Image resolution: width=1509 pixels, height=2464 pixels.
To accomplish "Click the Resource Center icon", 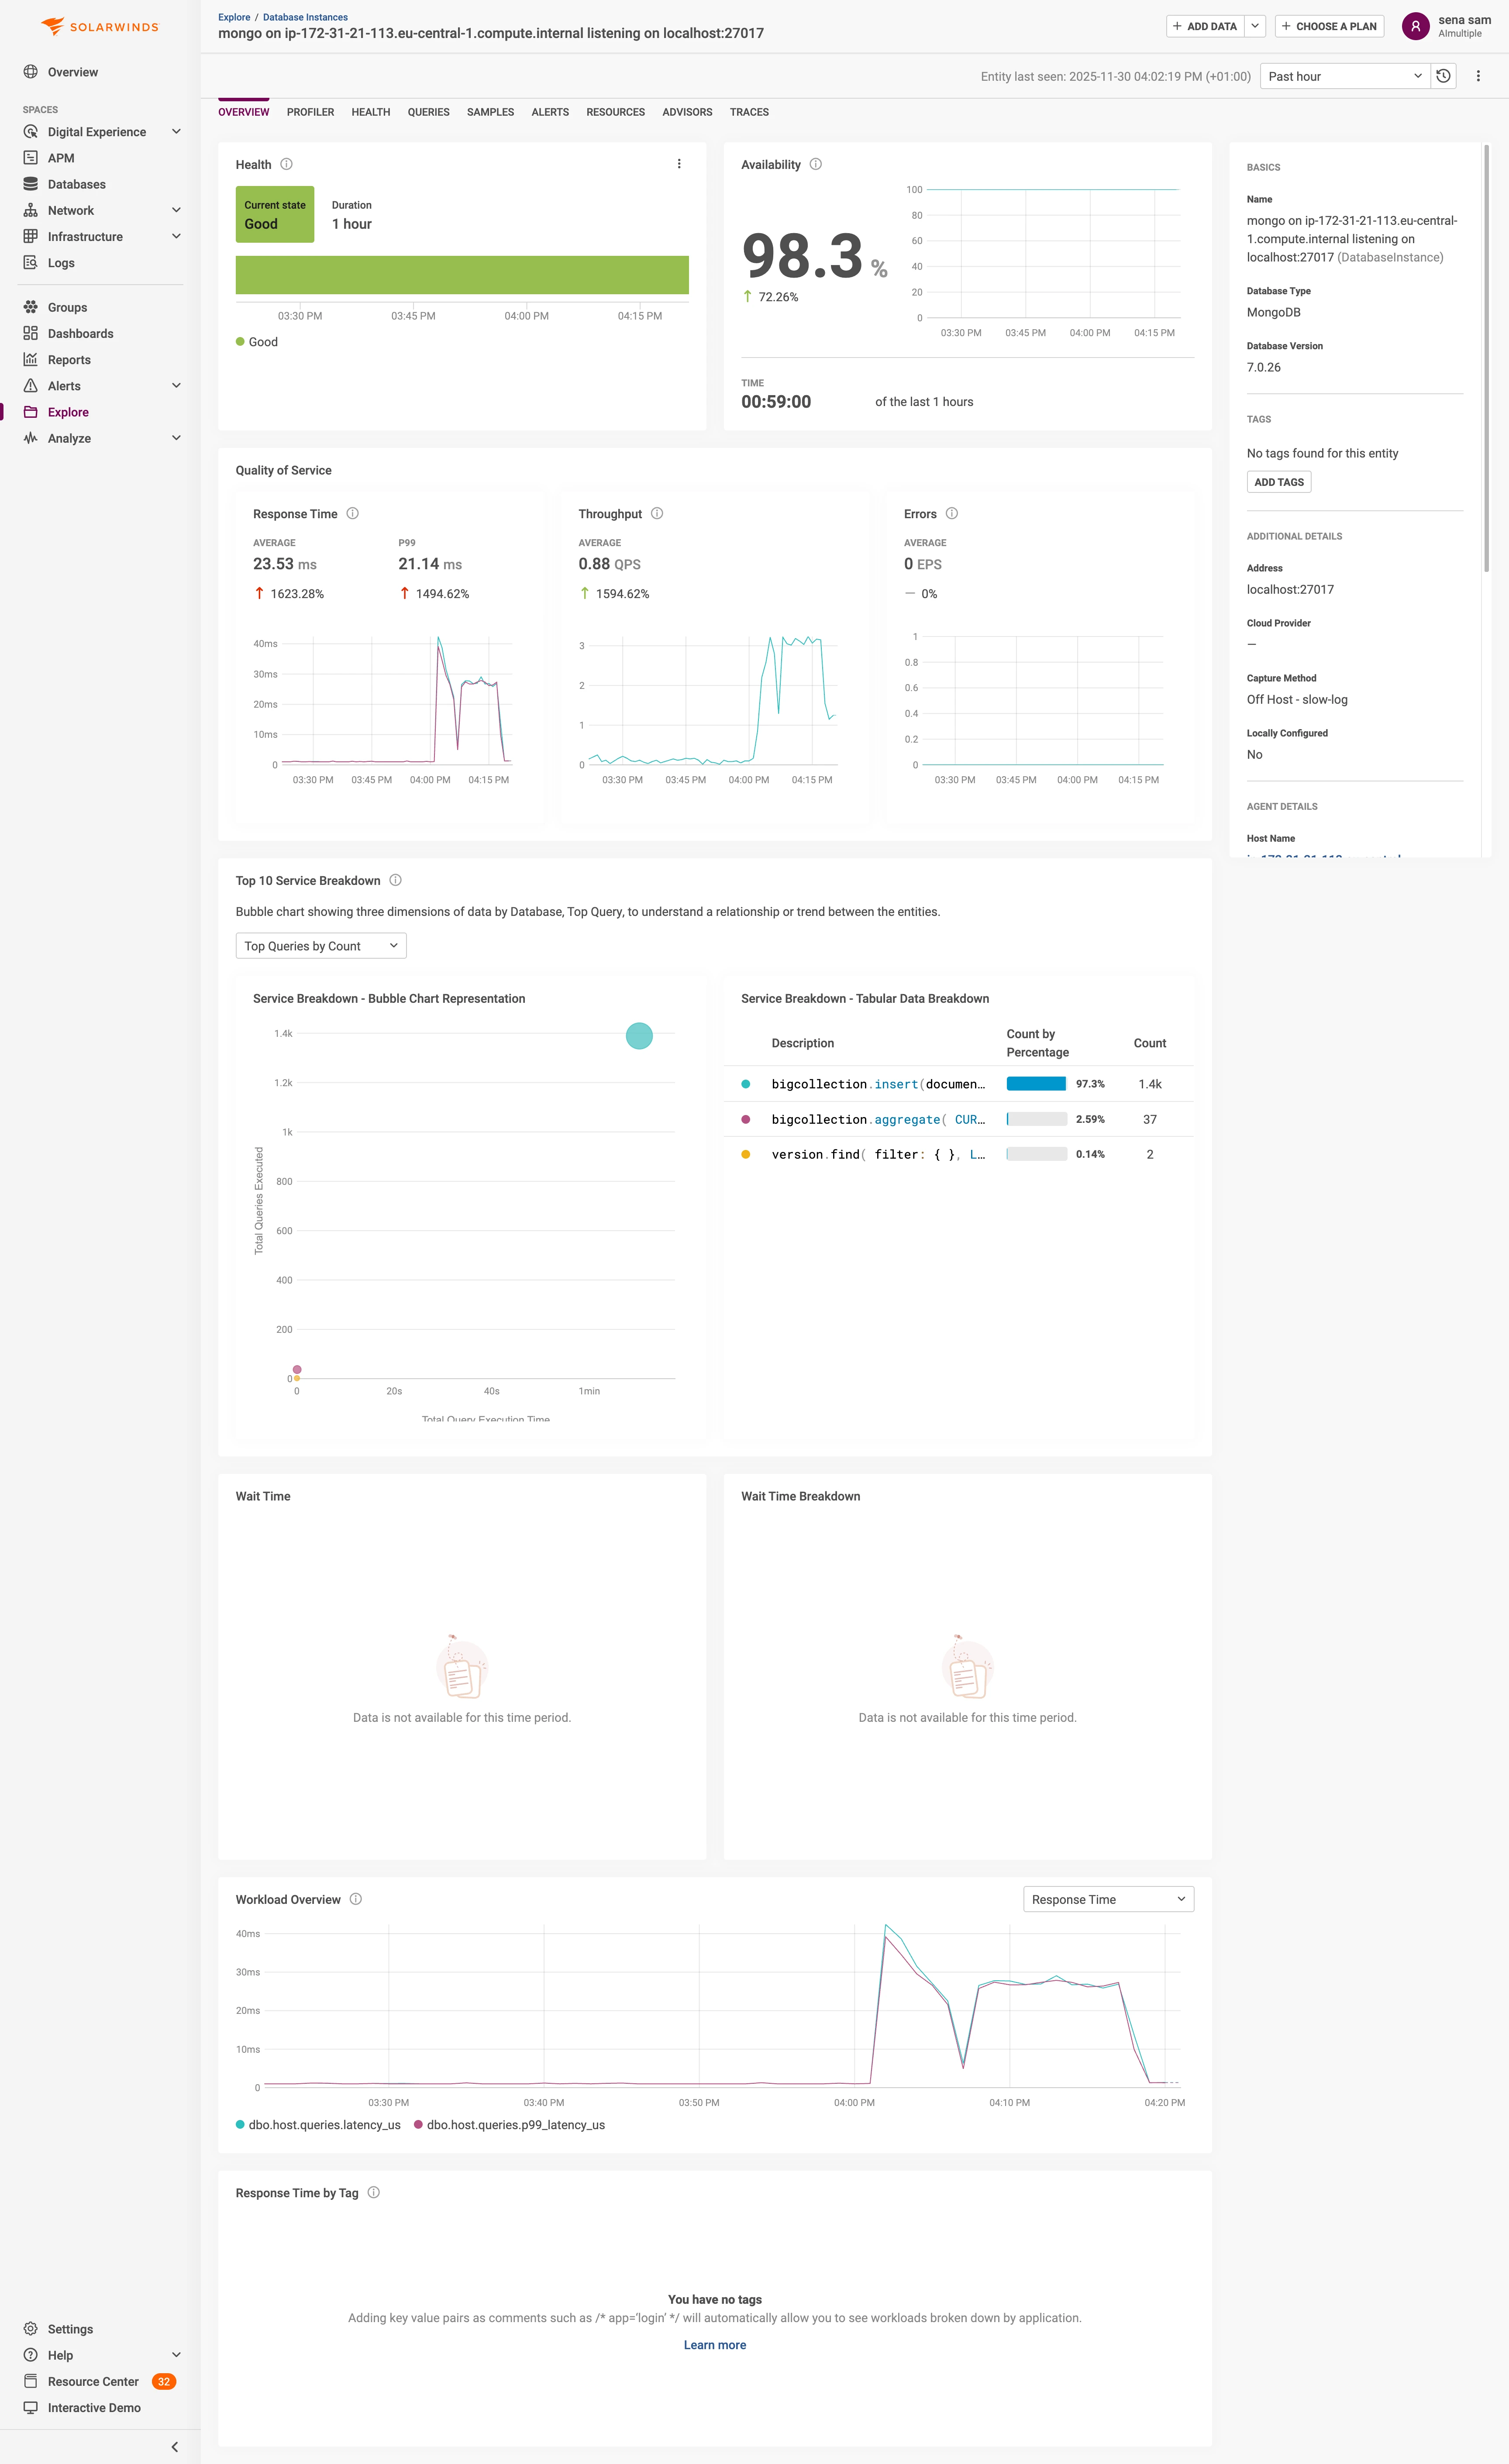I will pos(31,2381).
